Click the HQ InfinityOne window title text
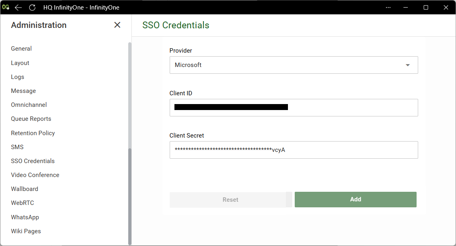The width and height of the screenshot is (456, 246). click(81, 8)
